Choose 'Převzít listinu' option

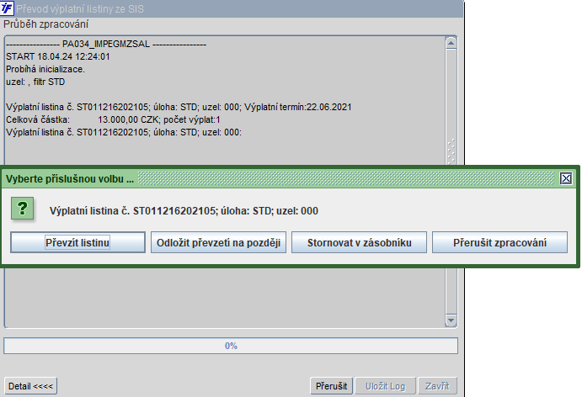[x=77, y=242]
